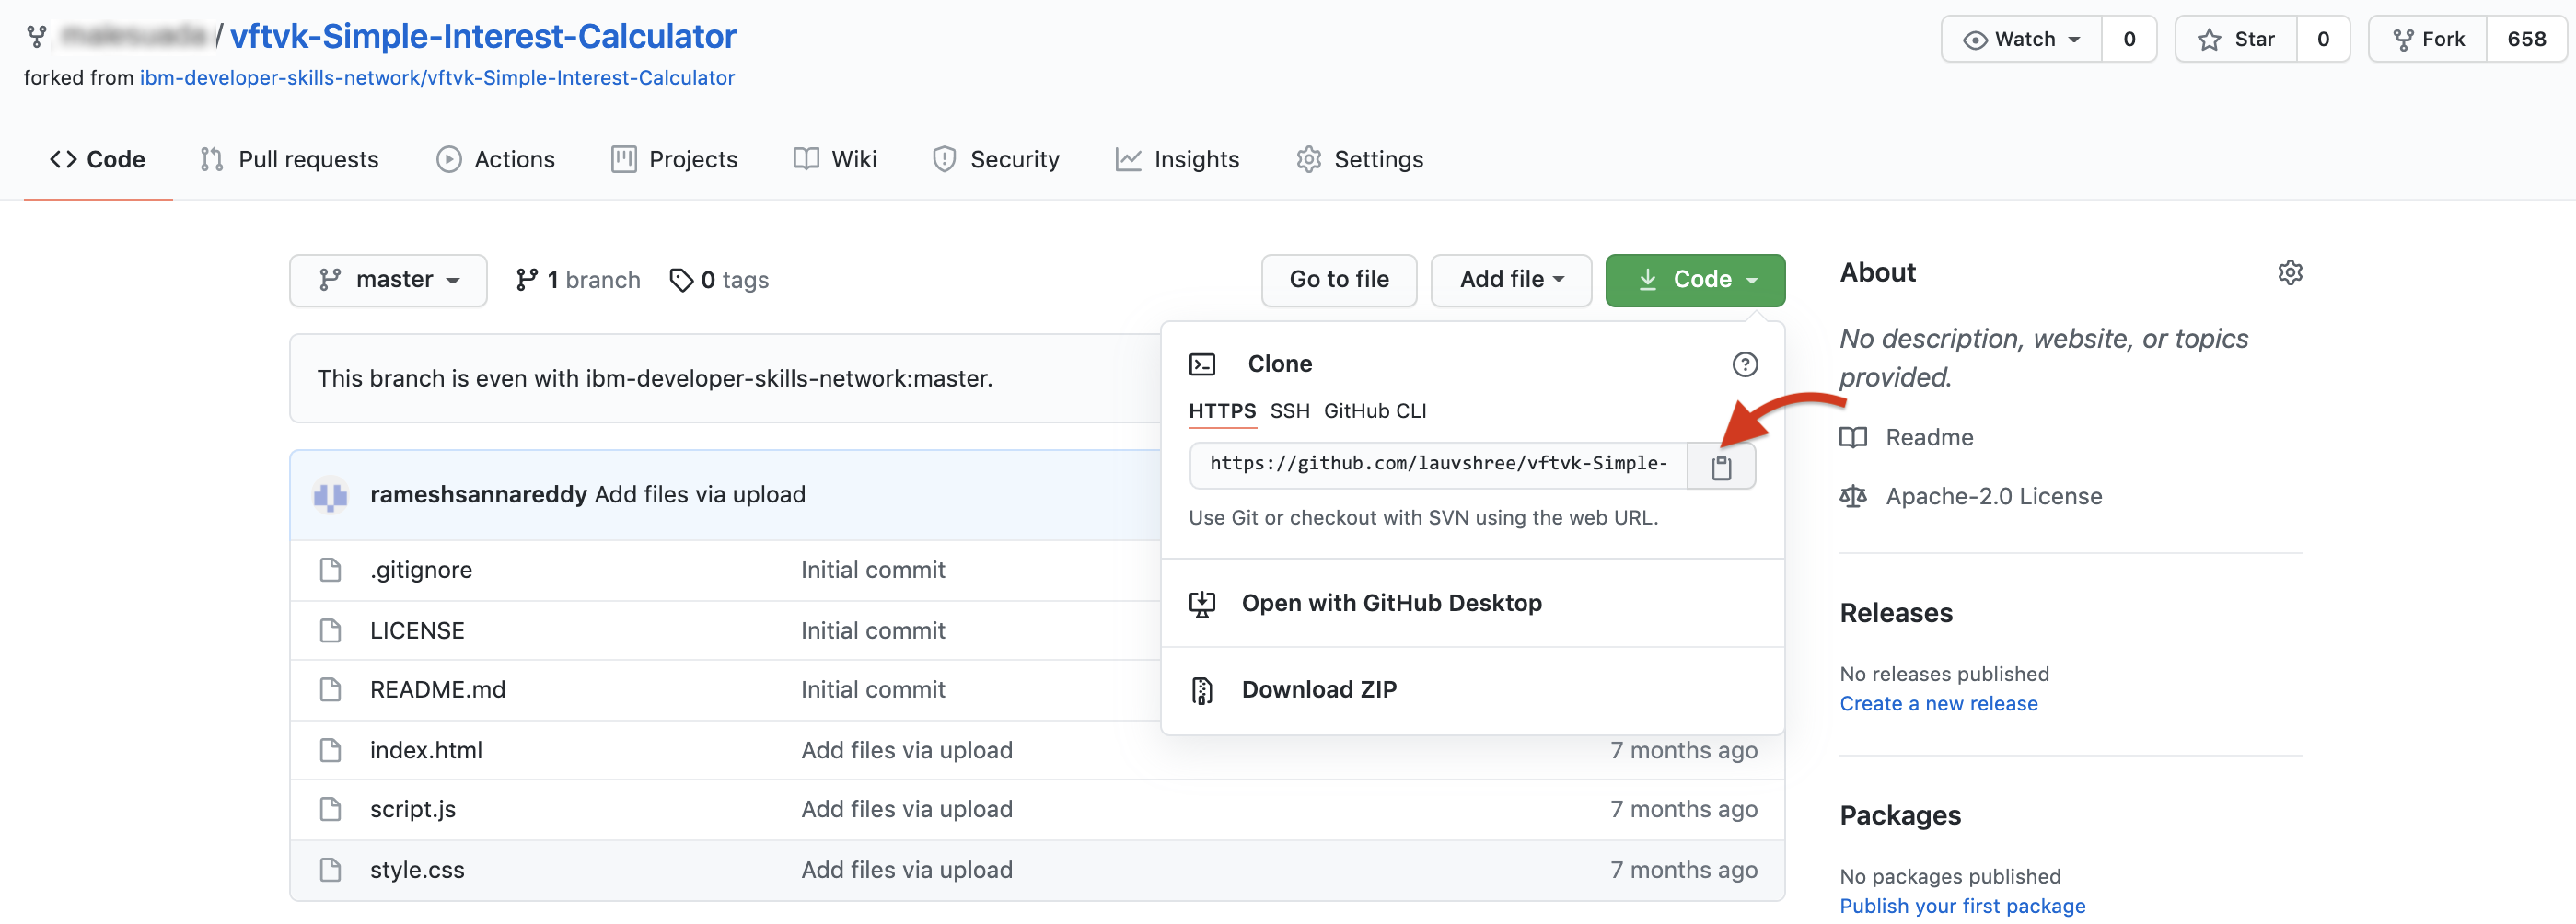Click the HTTPS clone URL text field
Screen dimensions: 2576x924
1437,464
